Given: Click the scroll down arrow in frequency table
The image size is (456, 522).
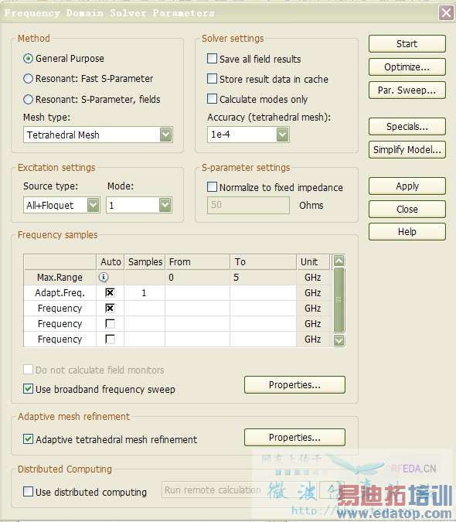Looking at the screenshot, I should click(x=339, y=340).
